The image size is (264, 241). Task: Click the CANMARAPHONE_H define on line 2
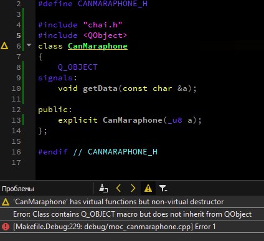click(113, 4)
